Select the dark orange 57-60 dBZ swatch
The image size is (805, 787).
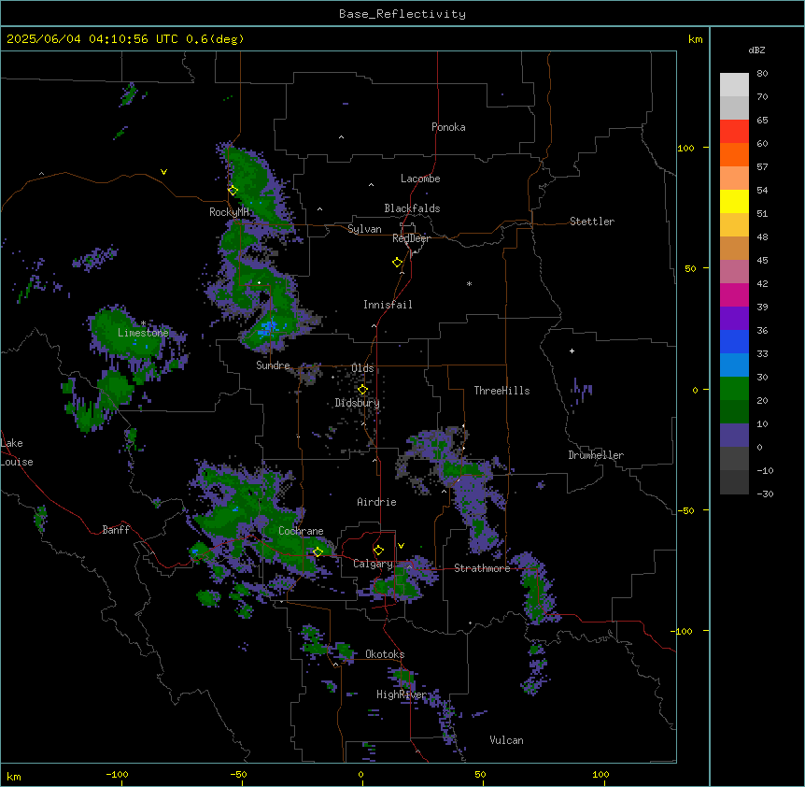tap(734, 154)
